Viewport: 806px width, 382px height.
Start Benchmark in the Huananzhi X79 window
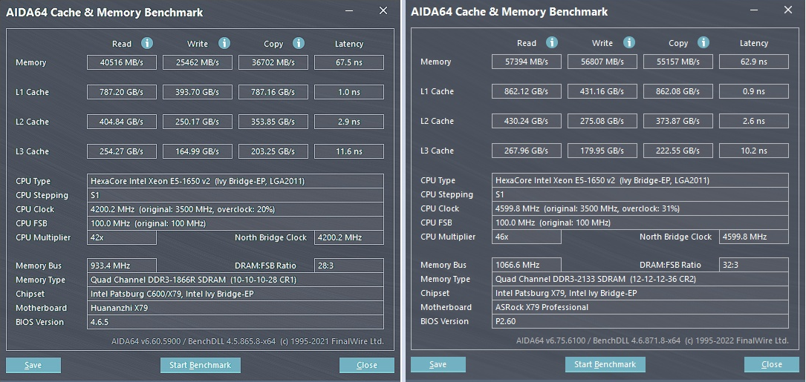pyautogui.click(x=201, y=365)
